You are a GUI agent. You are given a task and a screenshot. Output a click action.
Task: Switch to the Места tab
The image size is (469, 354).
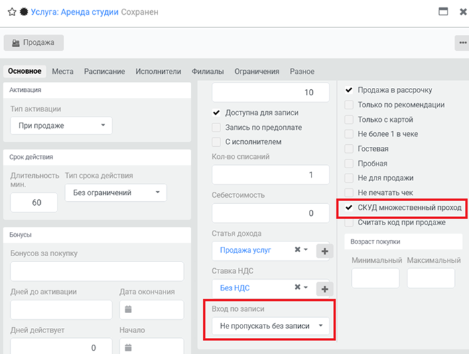coord(62,72)
